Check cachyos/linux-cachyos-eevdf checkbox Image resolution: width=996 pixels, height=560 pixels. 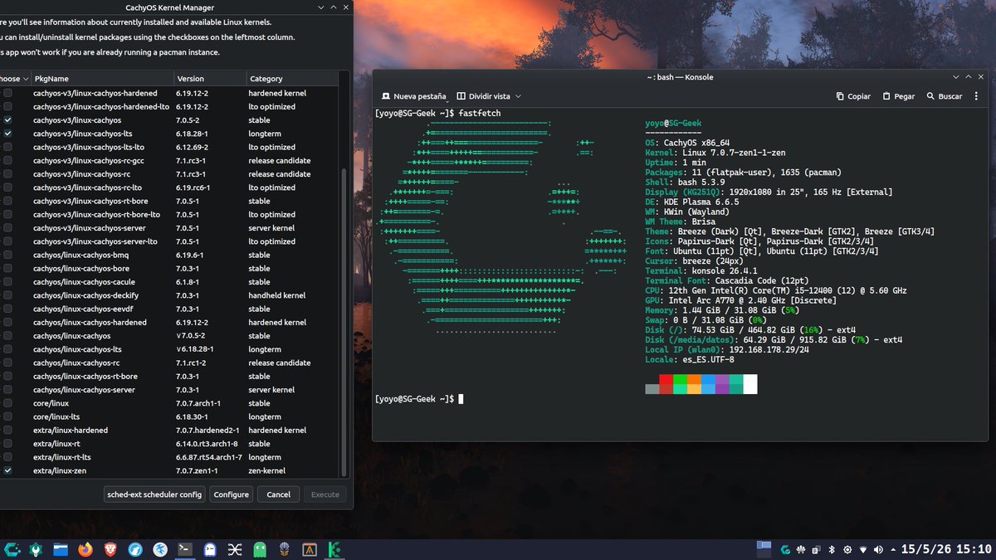[x=8, y=309]
